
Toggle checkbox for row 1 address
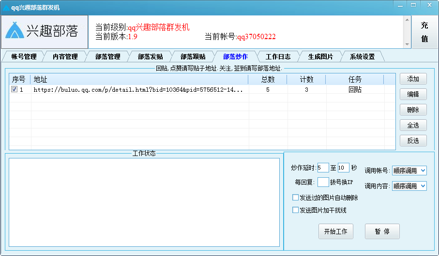pyautogui.click(x=15, y=90)
